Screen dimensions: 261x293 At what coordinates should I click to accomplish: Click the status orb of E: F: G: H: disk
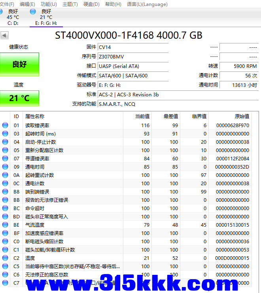[x=33, y=11]
